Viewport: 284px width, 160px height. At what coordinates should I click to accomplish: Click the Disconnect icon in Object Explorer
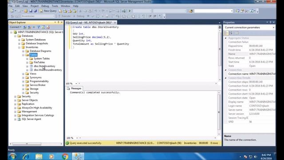[x=30, y=27]
